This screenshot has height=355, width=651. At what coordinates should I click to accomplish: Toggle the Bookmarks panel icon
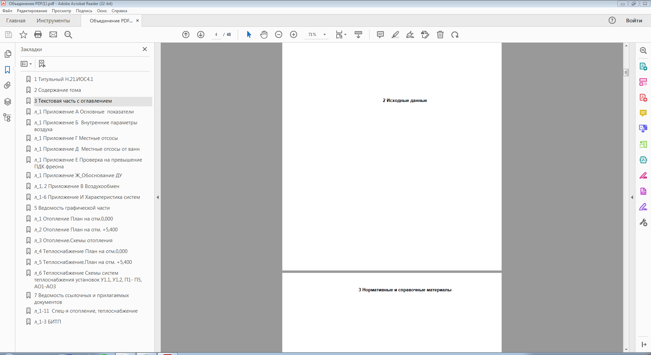[7, 70]
